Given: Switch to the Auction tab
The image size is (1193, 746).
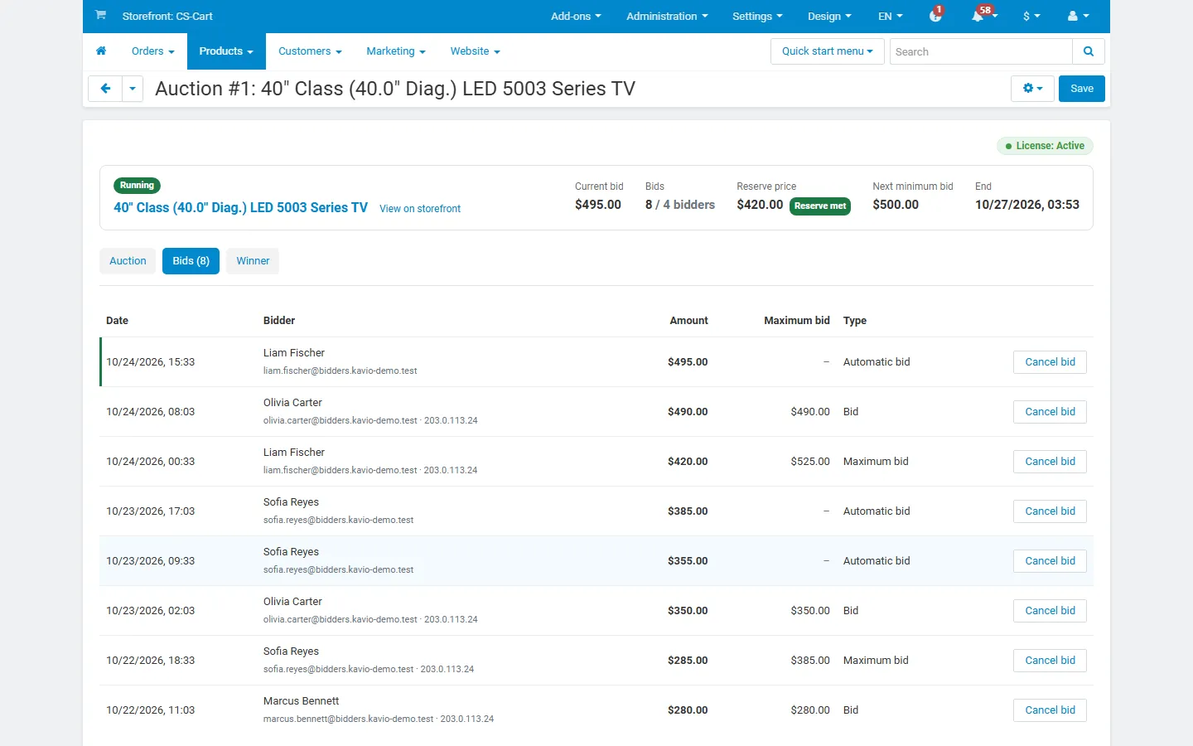Looking at the screenshot, I should click(128, 261).
